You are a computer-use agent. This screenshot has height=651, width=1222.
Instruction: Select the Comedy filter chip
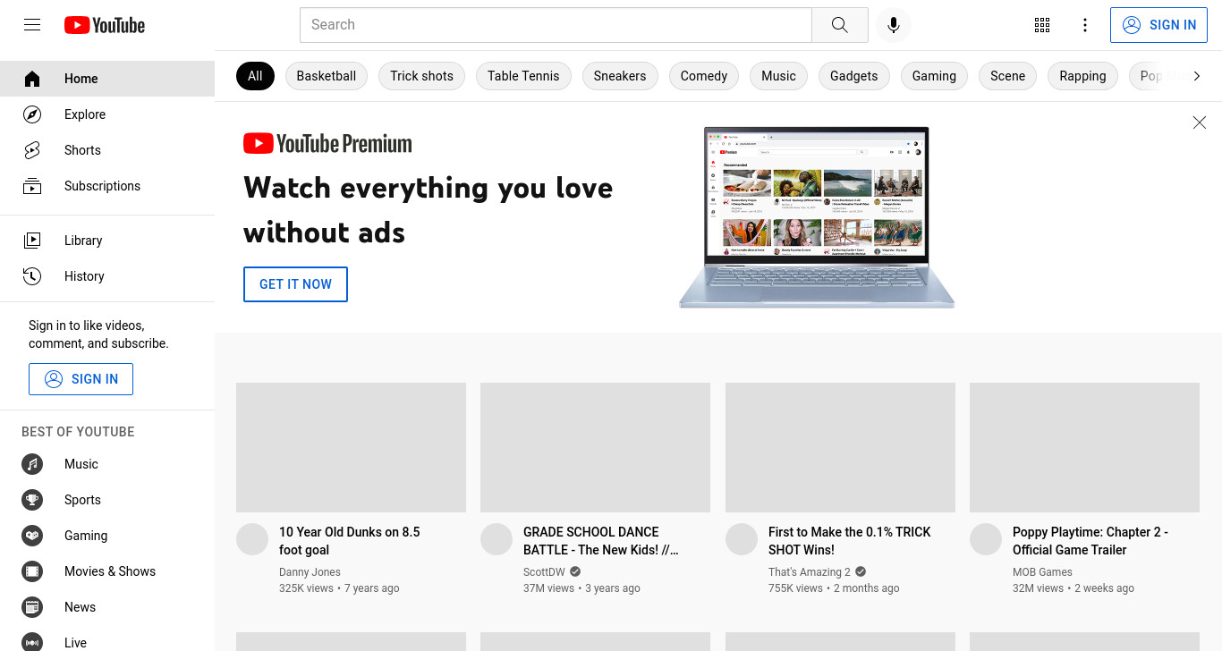tap(704, 76)
